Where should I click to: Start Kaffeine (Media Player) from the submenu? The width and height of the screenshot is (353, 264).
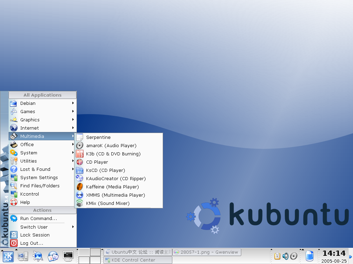(119, 187)
